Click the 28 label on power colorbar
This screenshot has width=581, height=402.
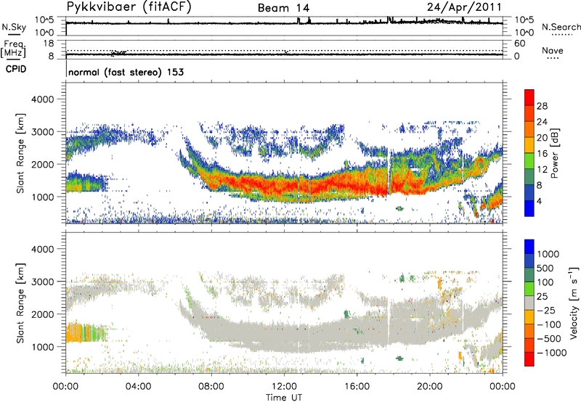click(542, 106)
